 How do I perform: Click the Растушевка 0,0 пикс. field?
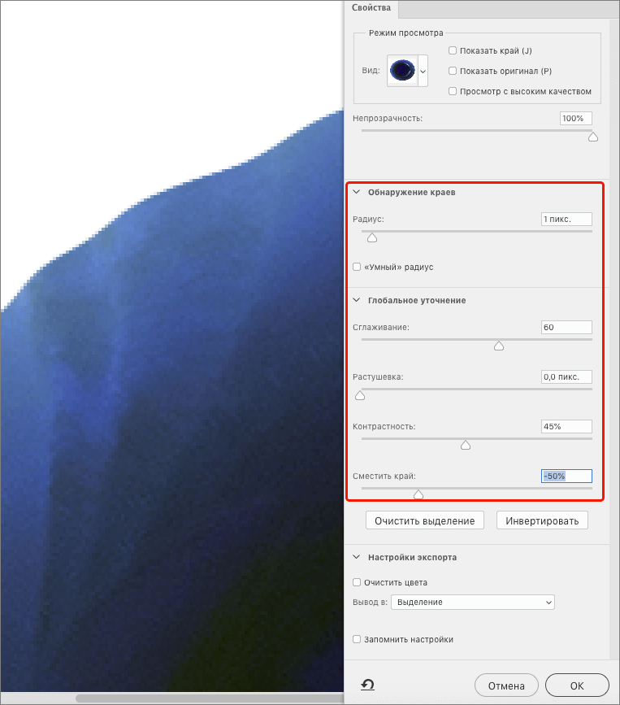pyautogui.click(x=566, y=376)
